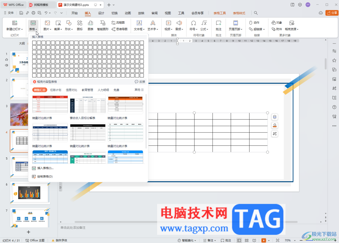
Task: Click the 文本框 (Text Box) tool
Action: click(x=139, y=26)
